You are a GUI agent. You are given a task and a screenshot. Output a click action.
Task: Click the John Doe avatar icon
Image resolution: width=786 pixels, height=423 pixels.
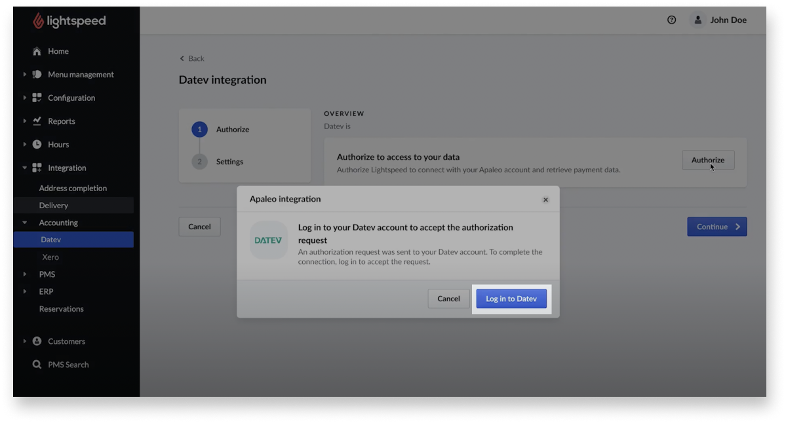pos(698,20)
